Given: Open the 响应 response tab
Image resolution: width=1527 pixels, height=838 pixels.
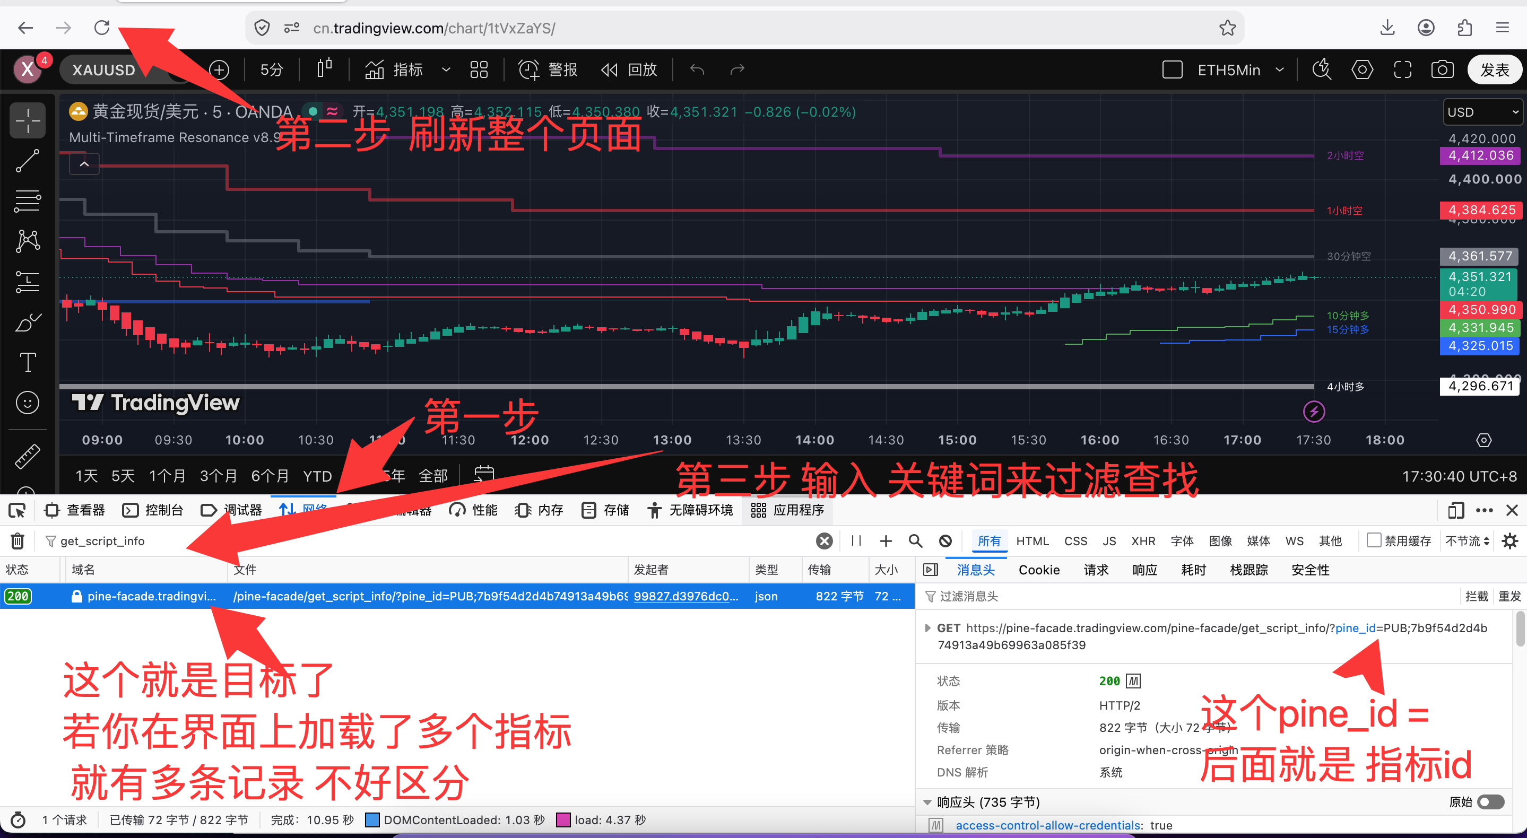Looking at the screenshot, I should click(1144, 570).
